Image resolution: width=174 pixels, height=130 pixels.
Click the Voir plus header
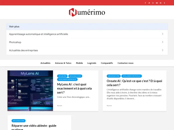click(87, 27)
